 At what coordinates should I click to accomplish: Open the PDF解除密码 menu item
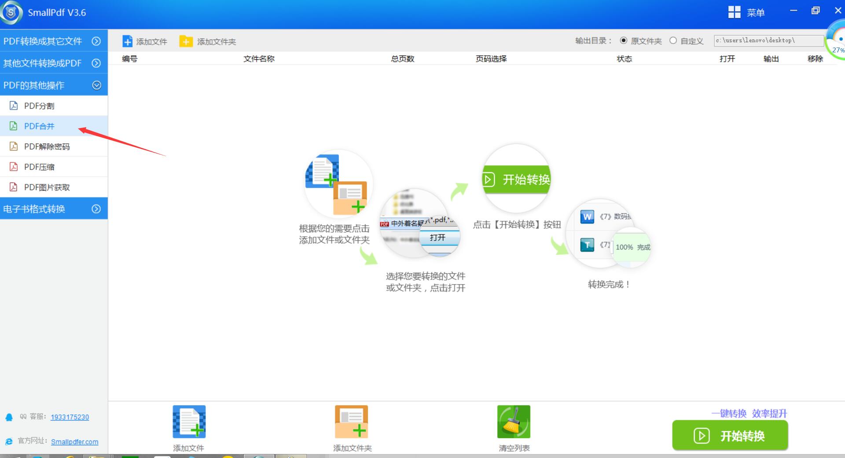pyautogui.click(x=54, y=147)
